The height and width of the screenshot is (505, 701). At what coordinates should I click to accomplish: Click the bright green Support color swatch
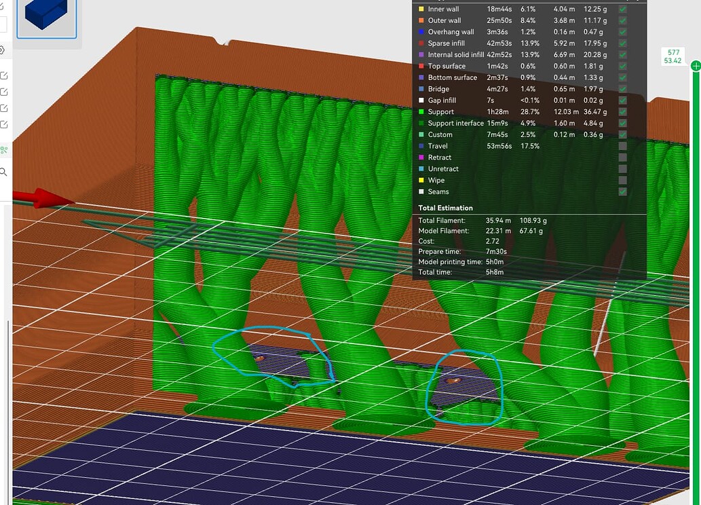[421, 112]
